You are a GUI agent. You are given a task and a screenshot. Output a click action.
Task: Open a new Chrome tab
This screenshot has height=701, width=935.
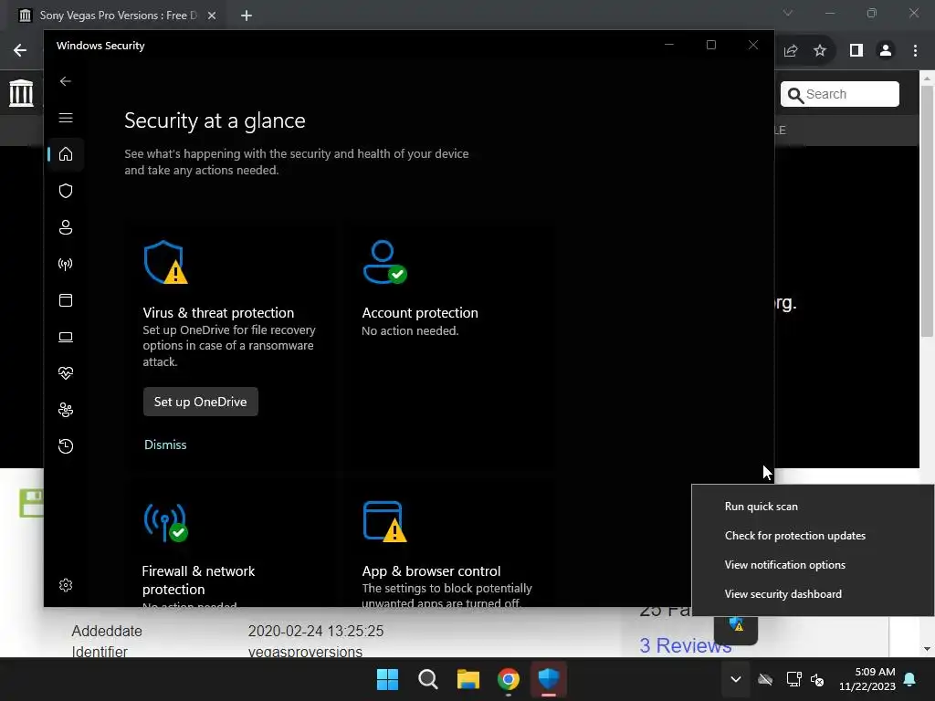pyautogui.click(x=247, y=16)
